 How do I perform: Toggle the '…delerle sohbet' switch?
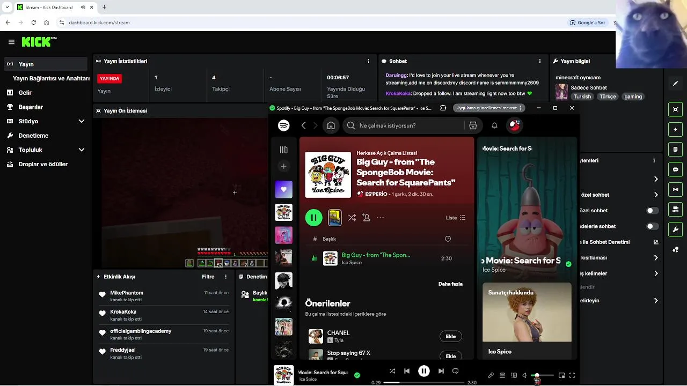click(652, 226)
